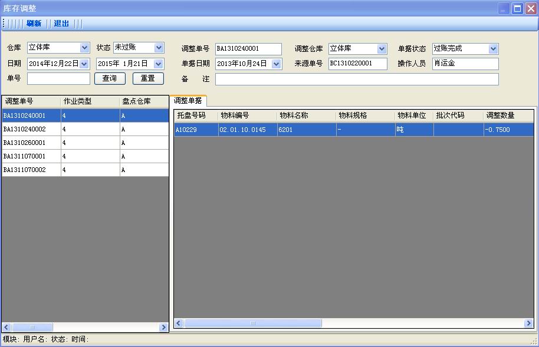This screenshot has width=539, height=347.
Task: Click the 盘点仓库 column header
Action: point(144,101)
